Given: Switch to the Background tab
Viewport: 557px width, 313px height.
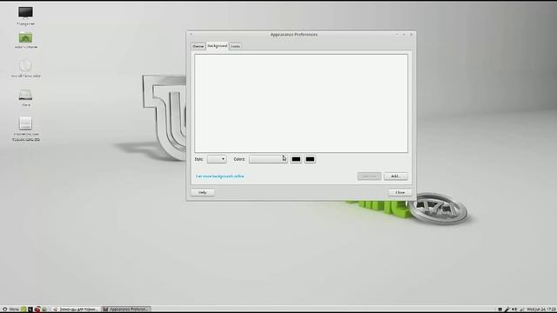Looking at the screenshot, I should [217, 46].
